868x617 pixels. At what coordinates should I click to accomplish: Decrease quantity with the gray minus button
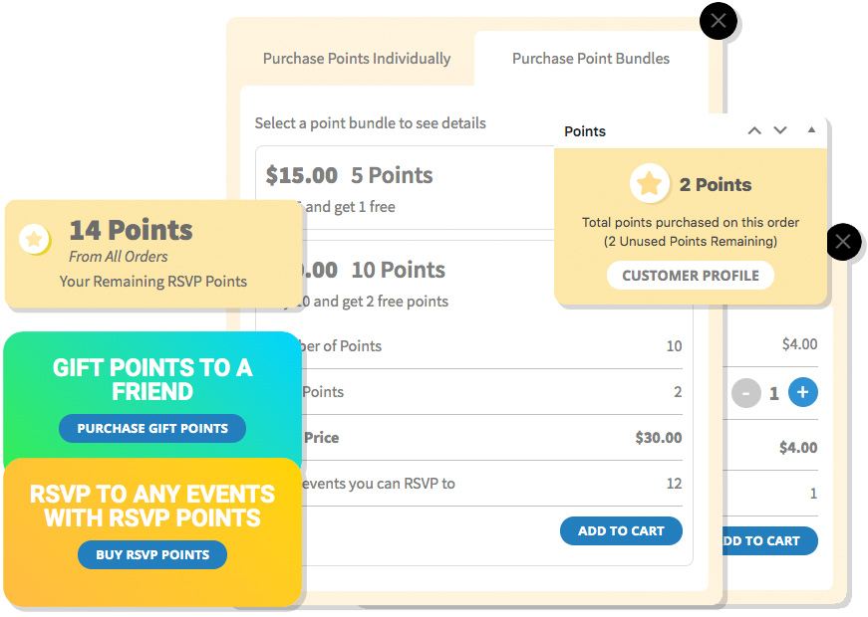point(746,393)
